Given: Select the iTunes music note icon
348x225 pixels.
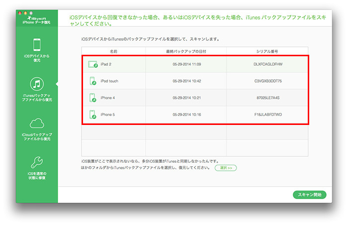Looking at the screenshot, I should (37, 84).
